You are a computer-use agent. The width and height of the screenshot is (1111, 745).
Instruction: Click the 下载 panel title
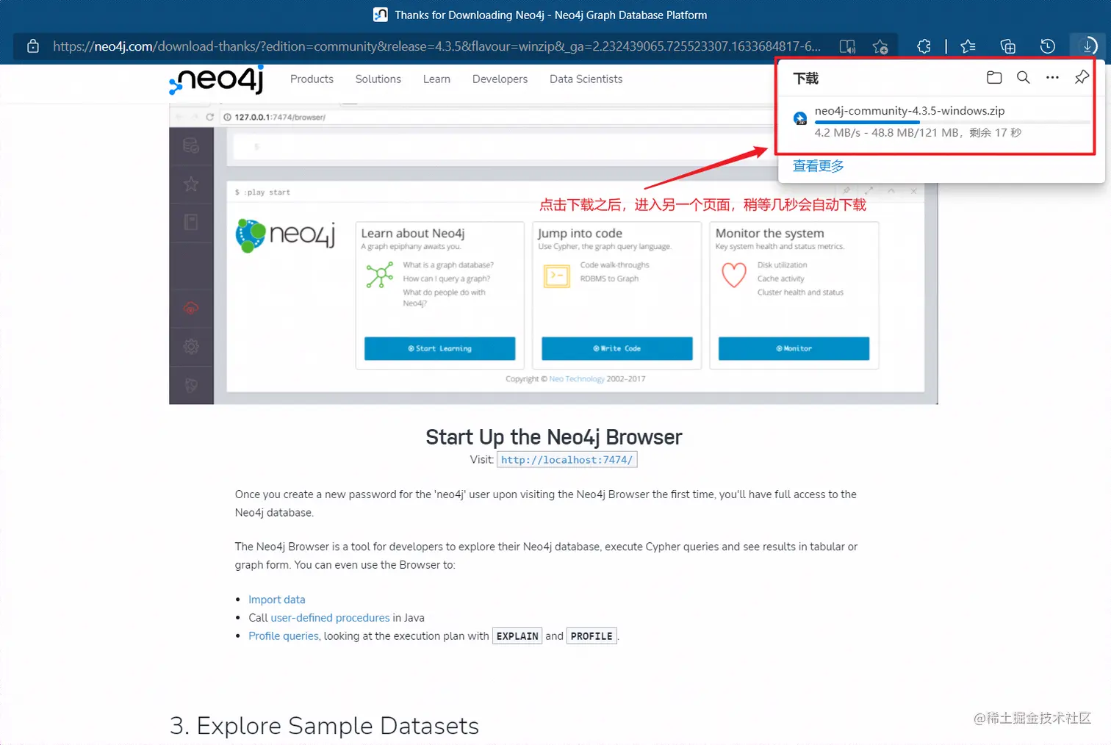click(805, 78)
